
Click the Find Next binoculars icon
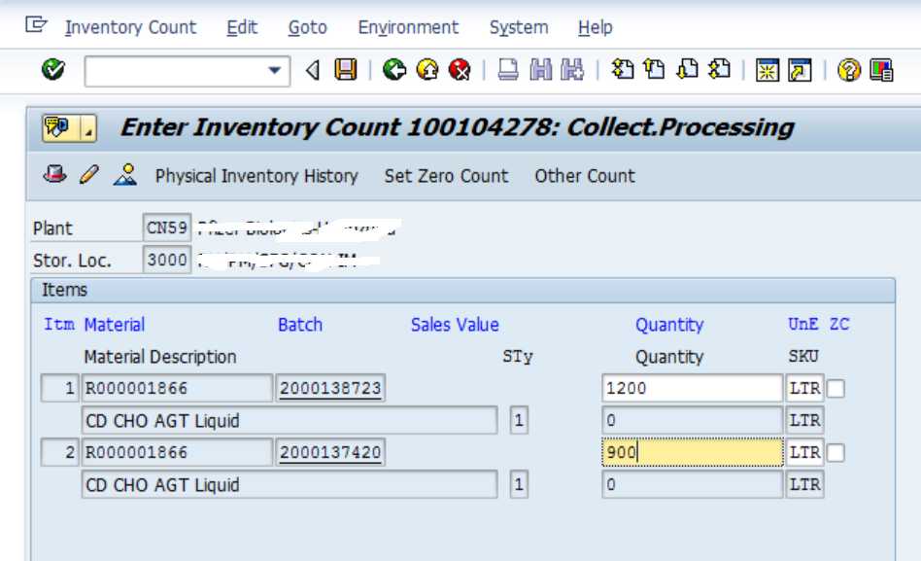tap(572, 70)
